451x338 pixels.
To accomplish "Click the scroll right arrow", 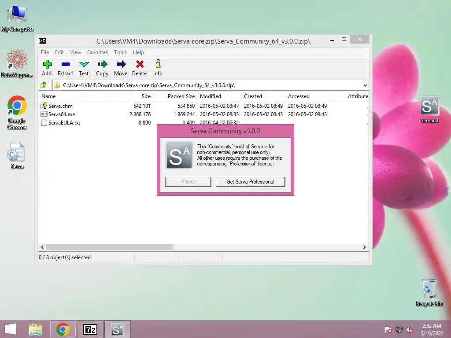I will pos(364,247).
